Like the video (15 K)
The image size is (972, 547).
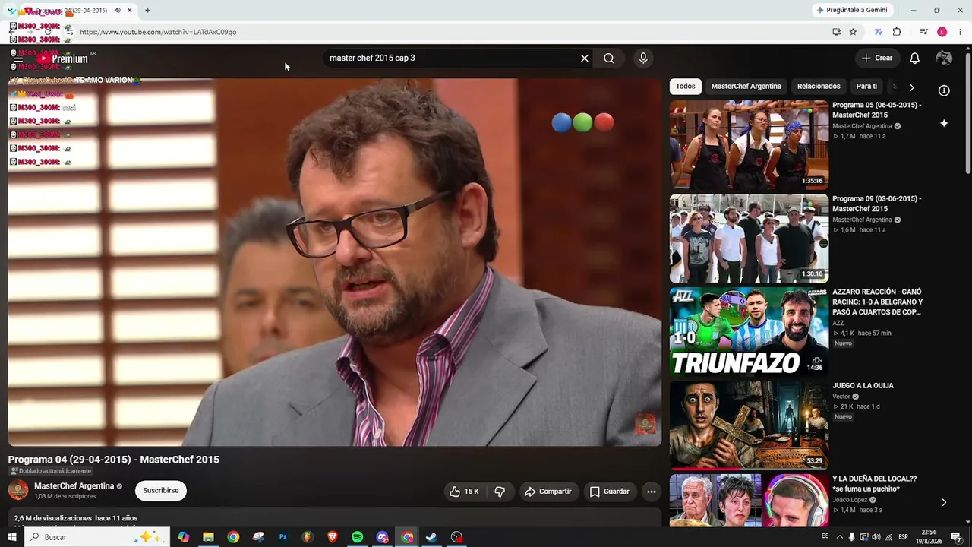[464, 492]
